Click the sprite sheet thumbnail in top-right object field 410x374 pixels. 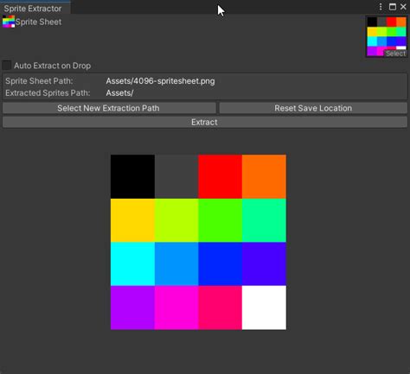(x=387, y=36)
